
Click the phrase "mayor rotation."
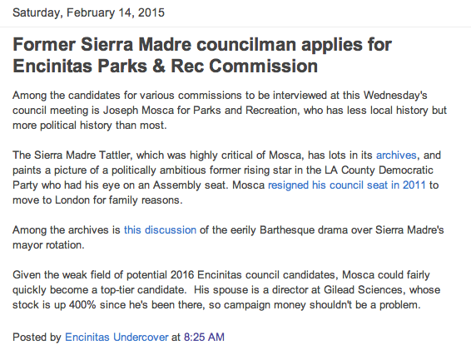(x=48, y=245)
